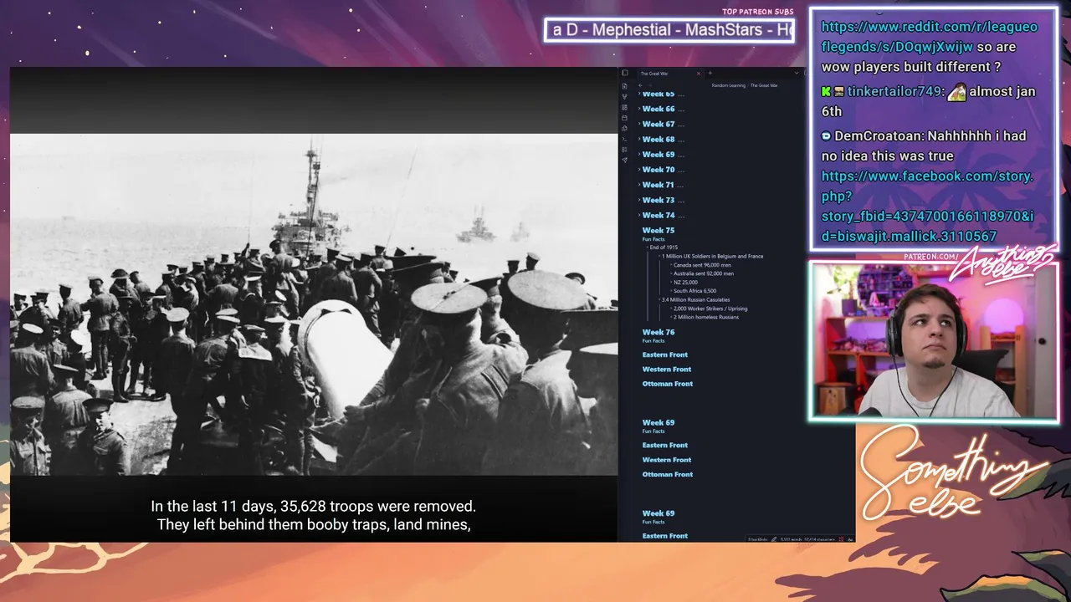Click Fun Facts under Week 76
1071x602 pixels.
pos(653,341)
